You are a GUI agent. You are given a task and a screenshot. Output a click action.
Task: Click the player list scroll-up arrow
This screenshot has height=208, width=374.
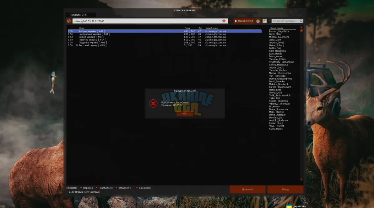pos(301,27)
